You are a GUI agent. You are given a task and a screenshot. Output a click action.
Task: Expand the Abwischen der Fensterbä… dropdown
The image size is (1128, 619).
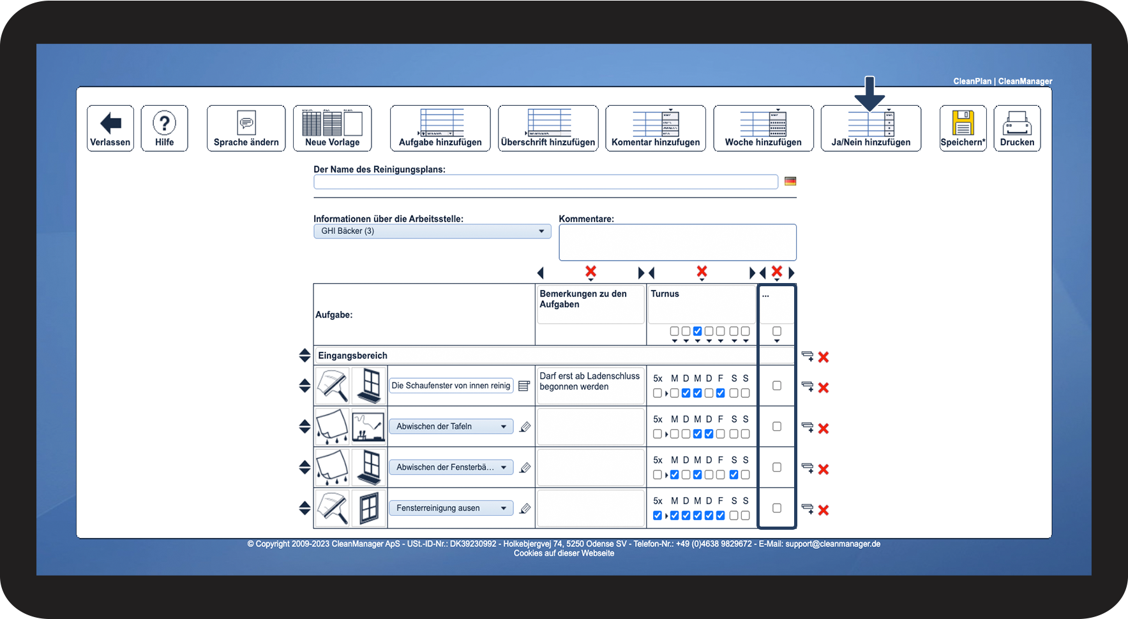451,467
